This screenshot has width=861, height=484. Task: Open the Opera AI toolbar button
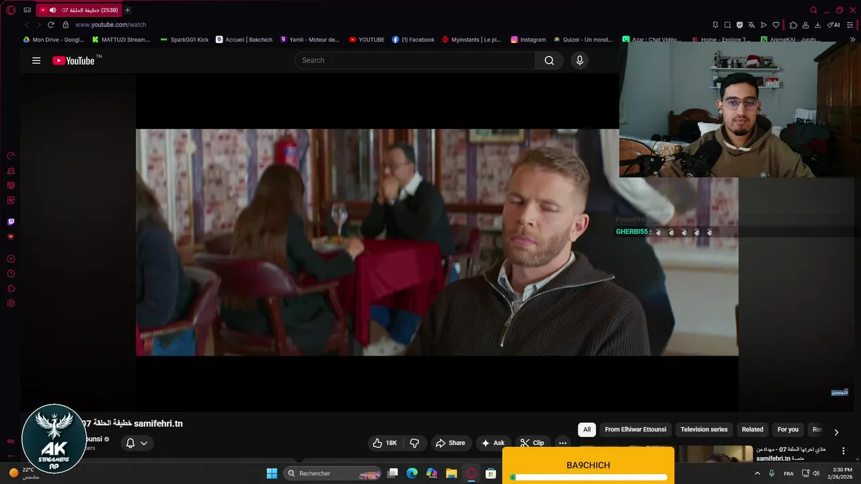click(x=833, y=25)
